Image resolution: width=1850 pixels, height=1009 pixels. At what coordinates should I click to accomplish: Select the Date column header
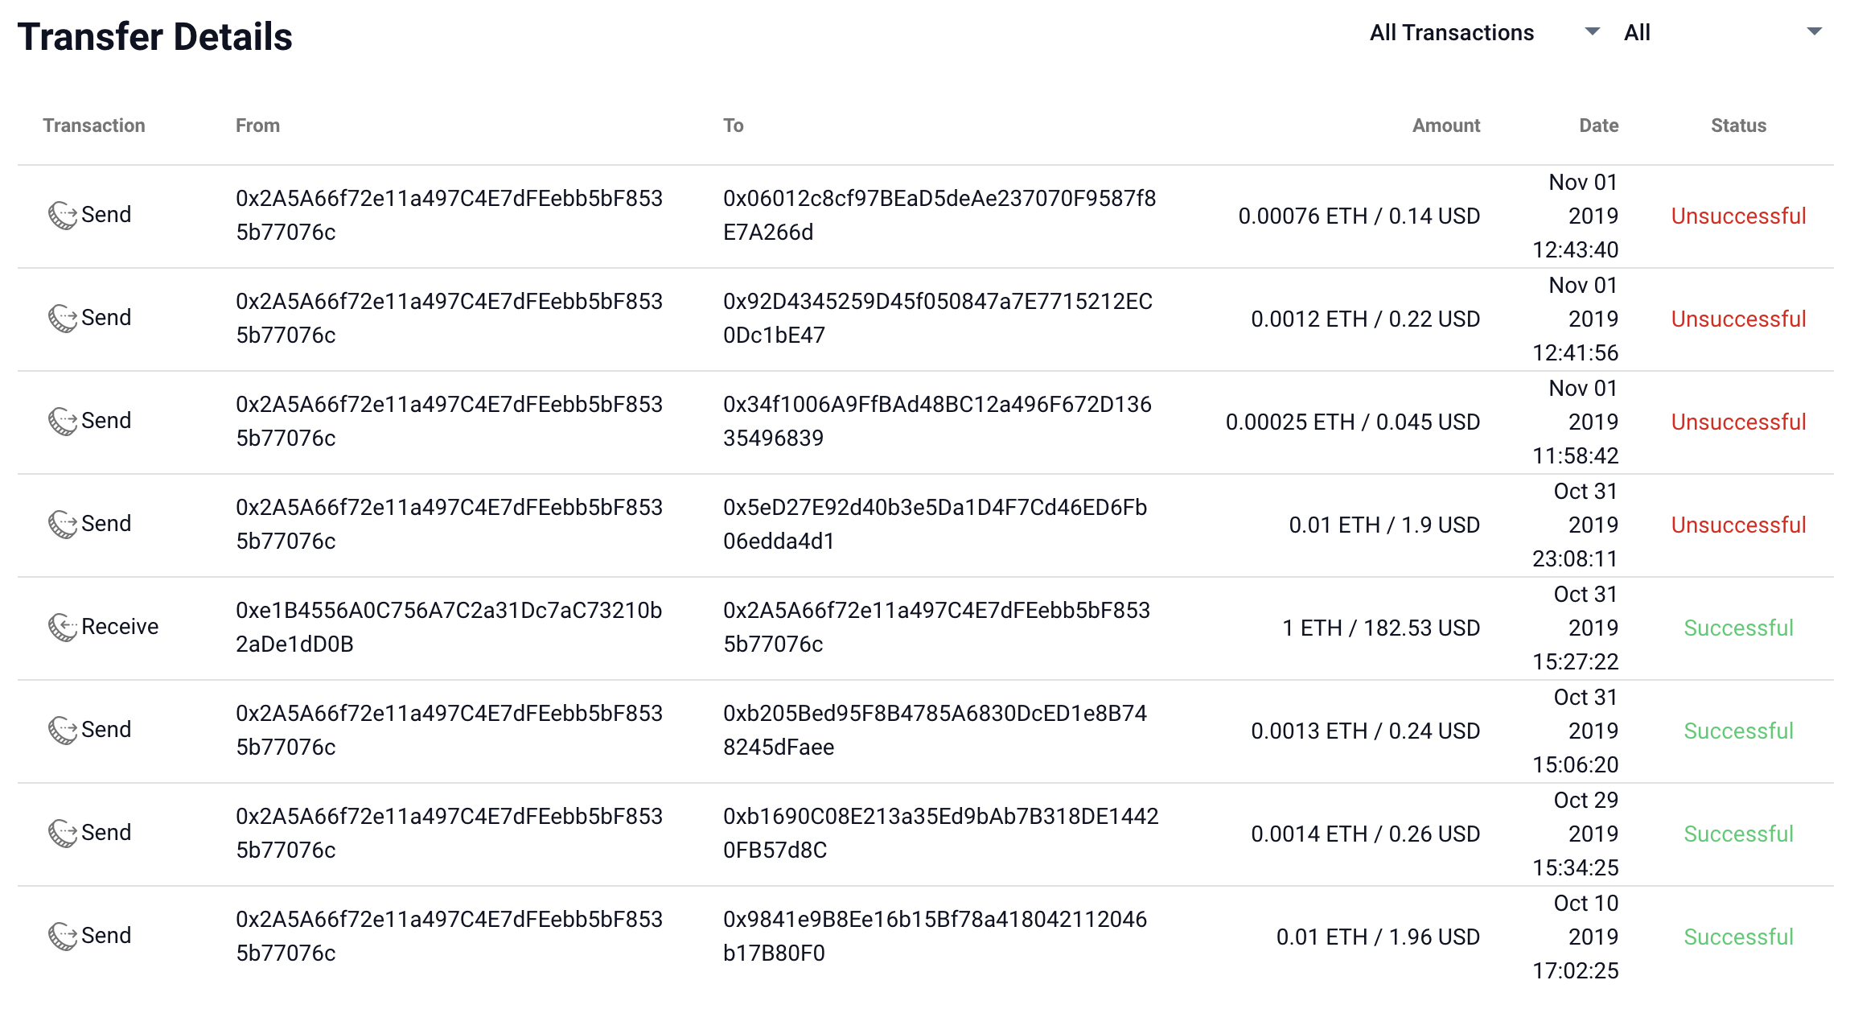click(x=1597, y=125)
